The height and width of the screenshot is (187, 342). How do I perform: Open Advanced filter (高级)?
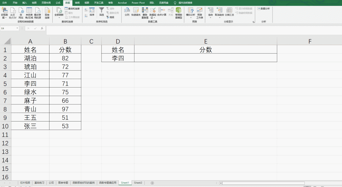coord(110,17)
